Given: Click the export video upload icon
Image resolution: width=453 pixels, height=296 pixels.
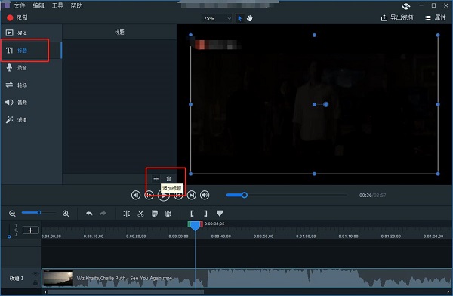Looking at the screenshot, I should point(384,18).
